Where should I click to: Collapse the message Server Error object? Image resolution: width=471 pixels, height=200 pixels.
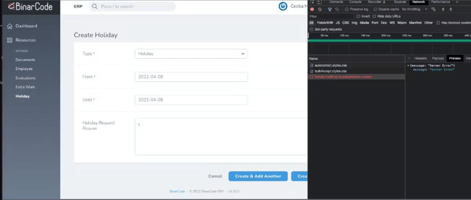tap(408, 65)
